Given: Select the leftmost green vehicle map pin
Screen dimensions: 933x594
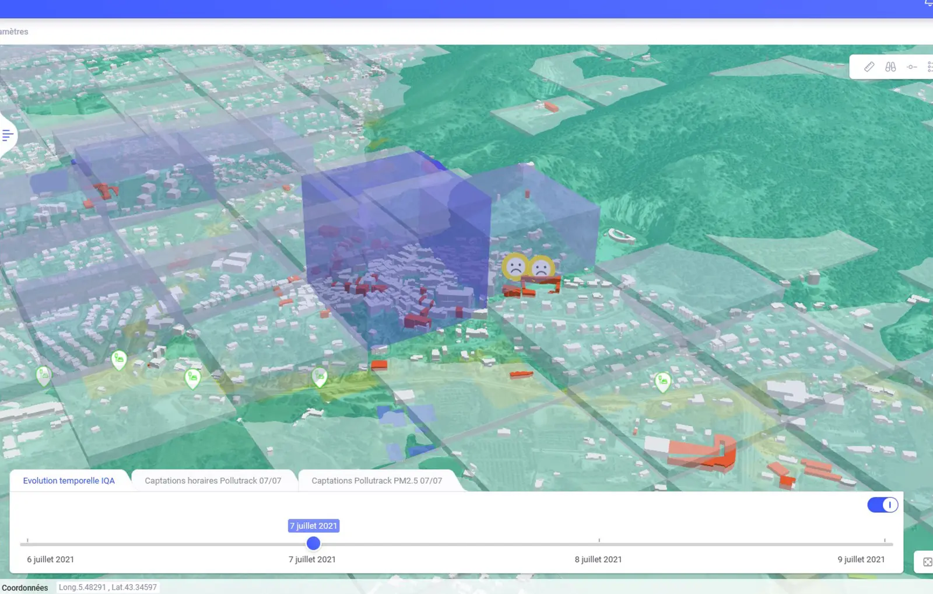Looking at the screenshot, I should (x=43, y=375).
